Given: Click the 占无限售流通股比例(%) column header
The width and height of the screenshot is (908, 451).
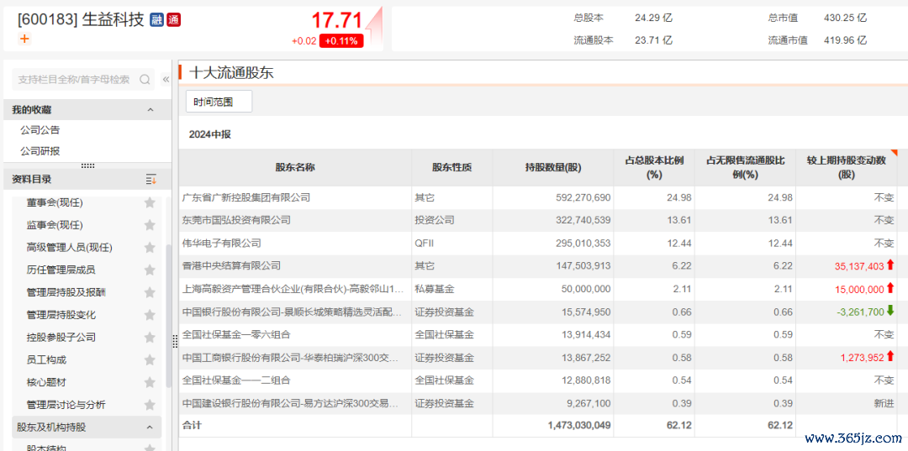Looking at the screenshot, I should pyautogui.click(x=745, y=168).
